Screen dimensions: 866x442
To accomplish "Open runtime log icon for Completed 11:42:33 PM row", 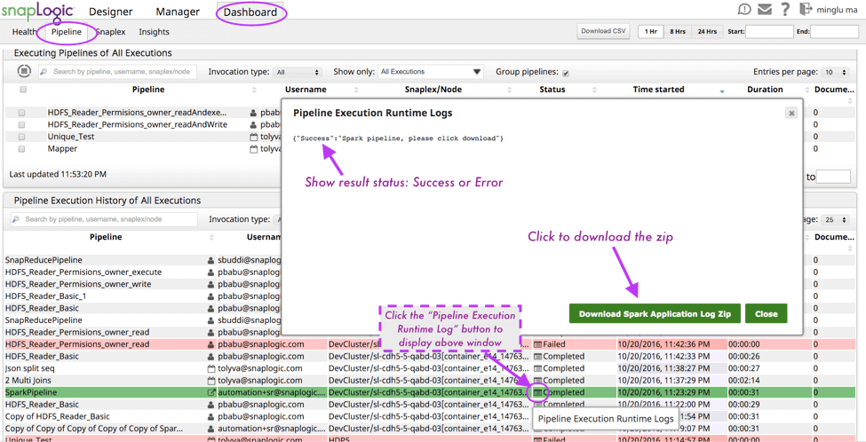I will (537, 357).
